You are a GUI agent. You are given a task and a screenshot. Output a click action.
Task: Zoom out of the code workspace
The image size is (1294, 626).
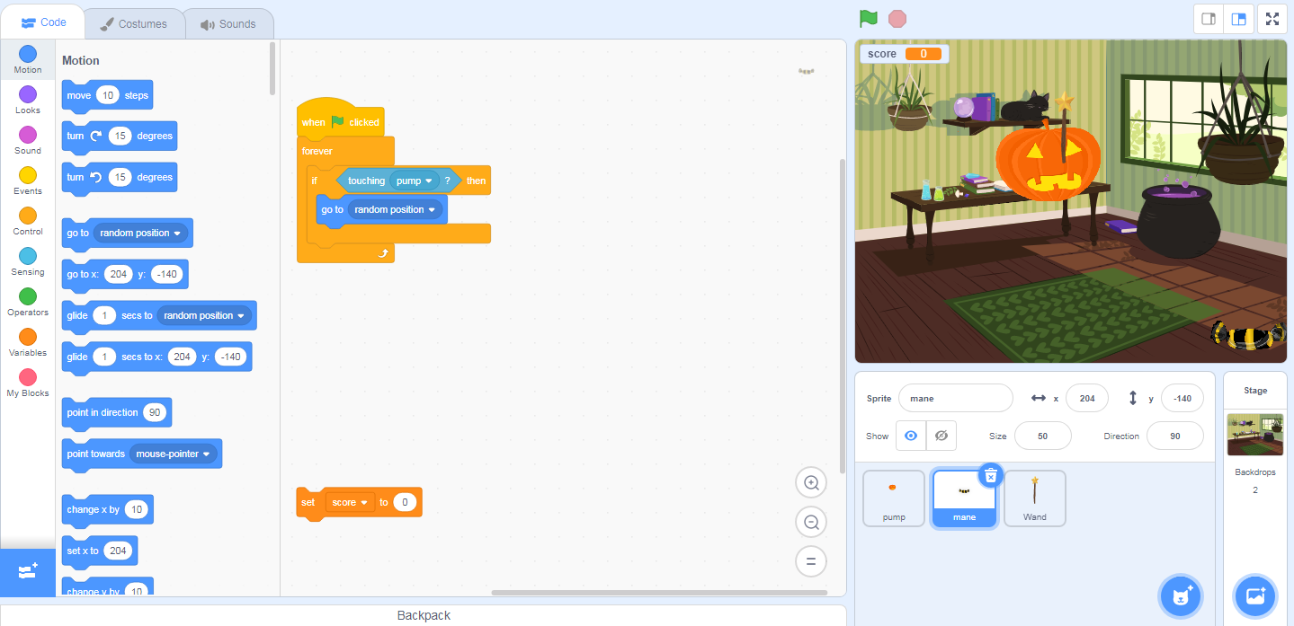coord(810,522)
